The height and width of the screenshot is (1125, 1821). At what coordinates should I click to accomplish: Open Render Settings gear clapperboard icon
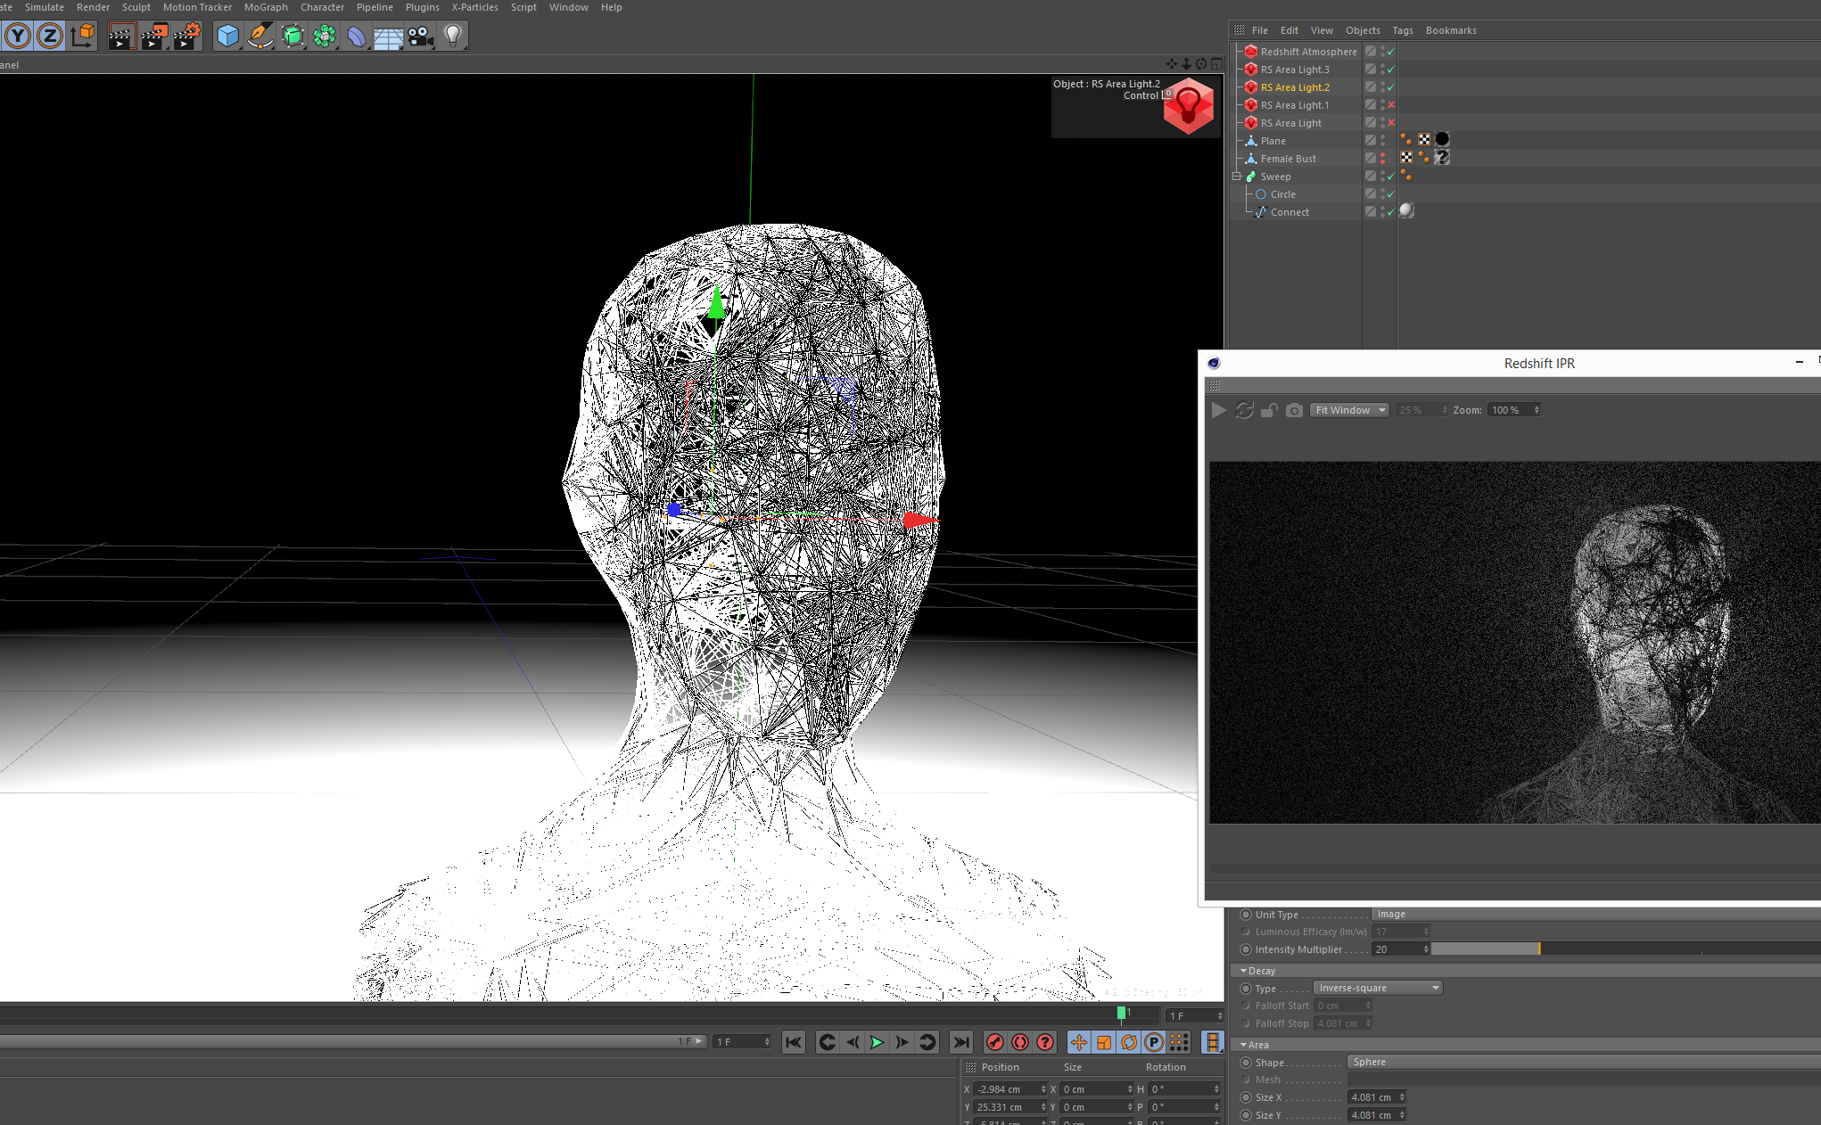click(x=187, y=36)
